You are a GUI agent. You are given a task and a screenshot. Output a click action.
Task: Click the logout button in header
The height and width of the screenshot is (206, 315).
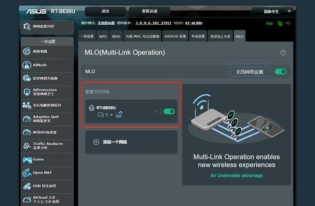[x=106, y=11]
